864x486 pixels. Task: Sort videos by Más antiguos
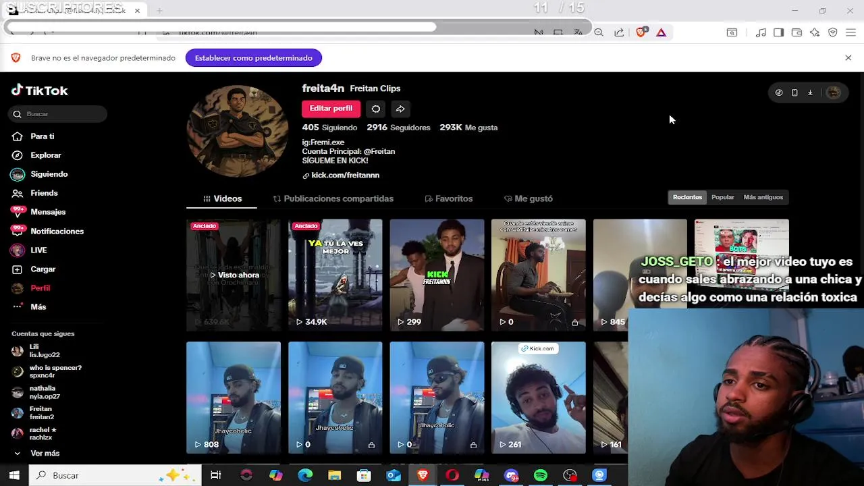point(763,197)
